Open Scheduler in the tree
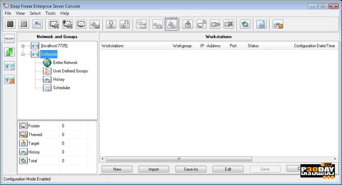This screenshot has height=185, width=342. [62, 88]
